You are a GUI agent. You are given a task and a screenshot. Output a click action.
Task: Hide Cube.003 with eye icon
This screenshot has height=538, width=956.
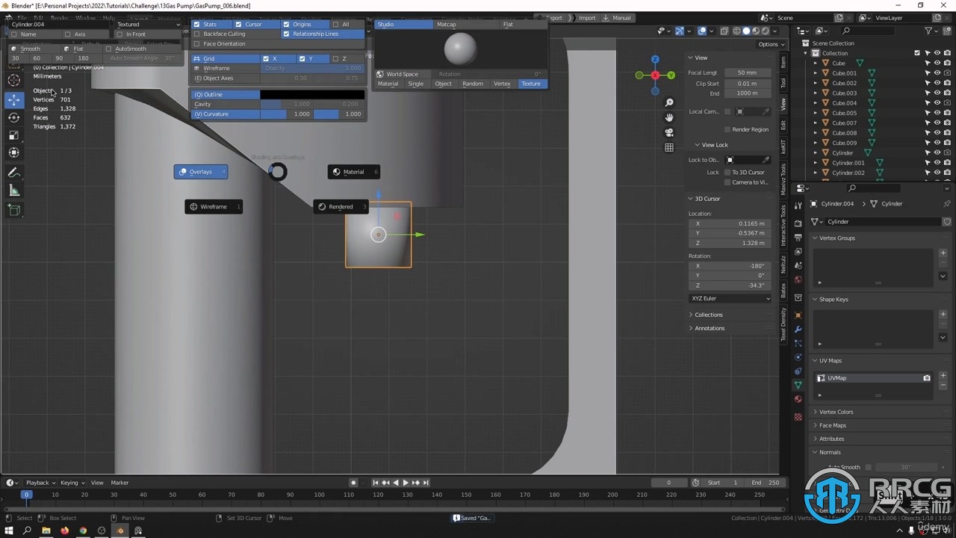click(x=937, y=93)
